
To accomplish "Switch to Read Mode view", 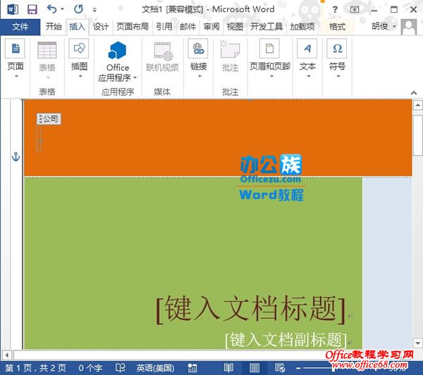I will click(228, 368).
